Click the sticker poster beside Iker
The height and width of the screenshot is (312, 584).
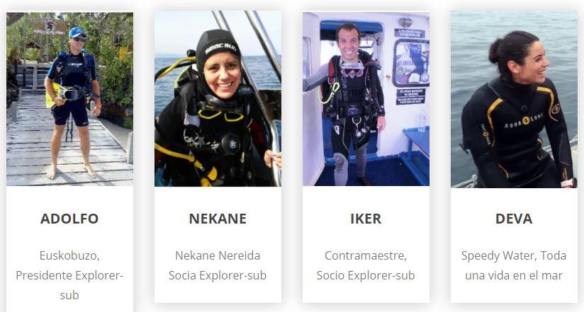411,63
